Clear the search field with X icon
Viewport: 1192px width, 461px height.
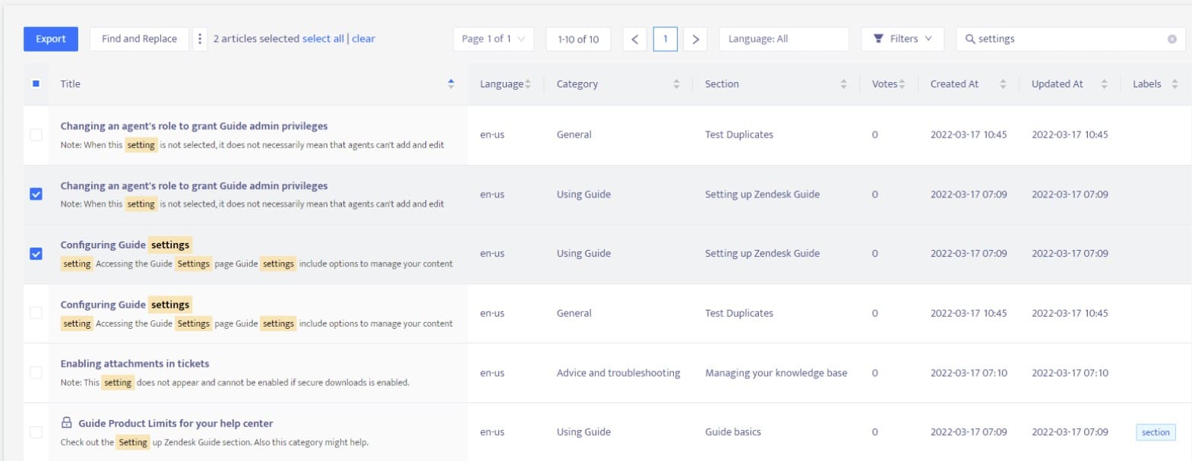point(1172,39)
